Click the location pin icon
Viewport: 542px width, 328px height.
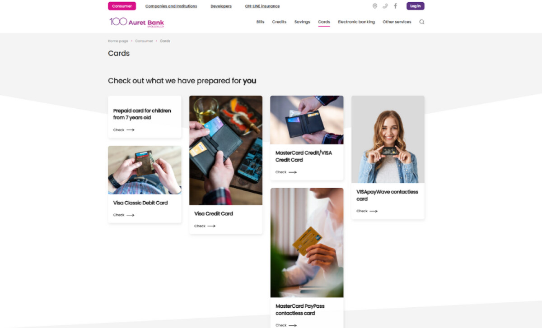click(374, 6)
